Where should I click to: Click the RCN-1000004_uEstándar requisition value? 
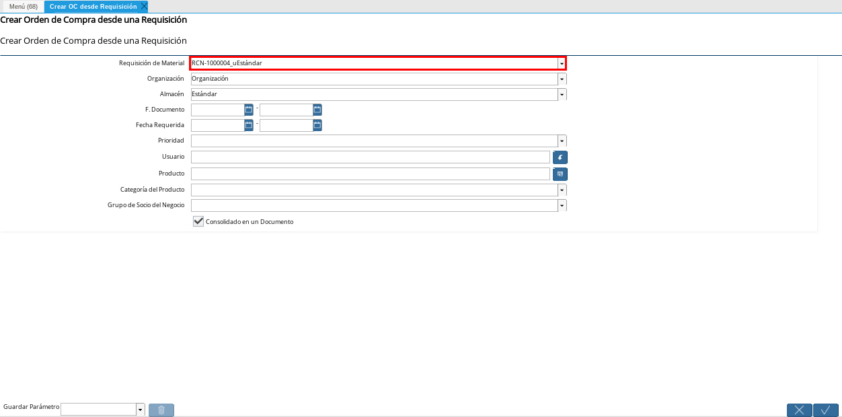coord(227,63)
